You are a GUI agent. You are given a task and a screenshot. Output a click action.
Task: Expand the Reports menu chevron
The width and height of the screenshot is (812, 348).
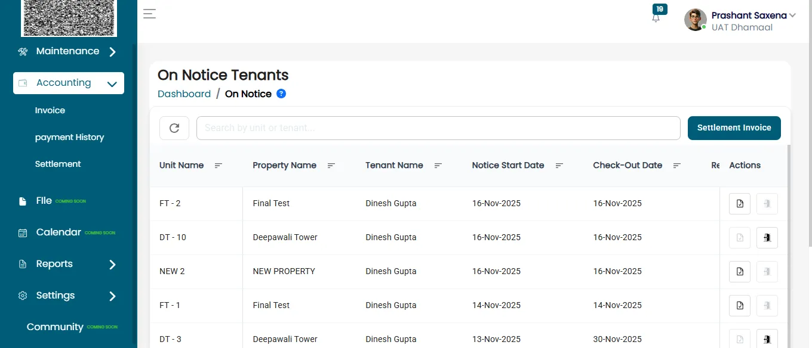point(112,265)
